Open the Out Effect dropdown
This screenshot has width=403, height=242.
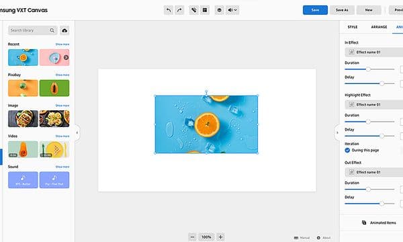(374, 172)
